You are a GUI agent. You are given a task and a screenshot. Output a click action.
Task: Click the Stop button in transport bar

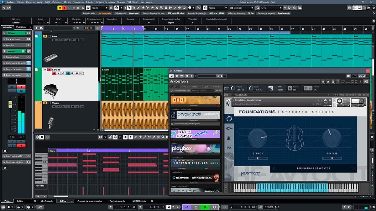[x=196, y=207]
